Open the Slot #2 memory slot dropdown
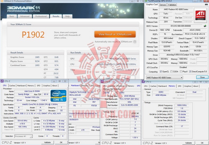The width and height of the screenshot is (209, 145). coord(110,93)
